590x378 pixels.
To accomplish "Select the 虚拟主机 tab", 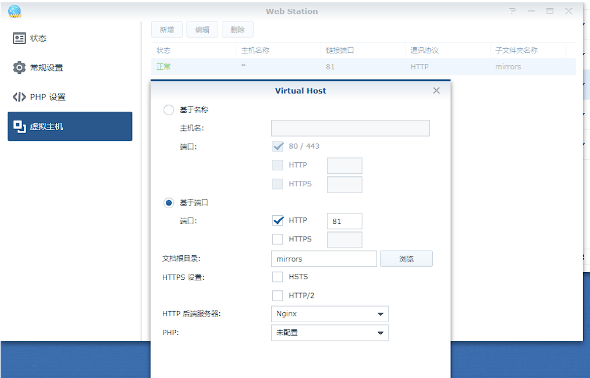I will tap(70, 126).
